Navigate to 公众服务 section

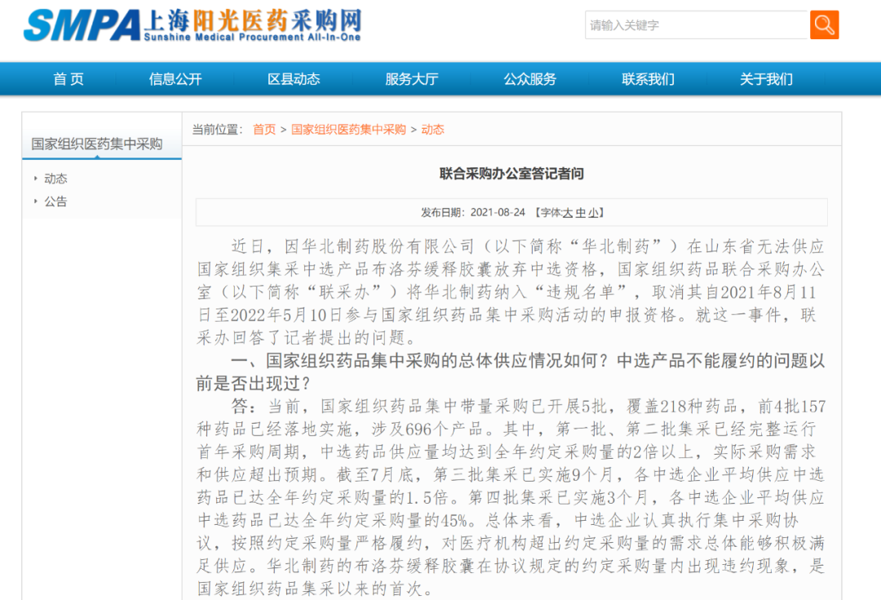(x=530, y=79)
